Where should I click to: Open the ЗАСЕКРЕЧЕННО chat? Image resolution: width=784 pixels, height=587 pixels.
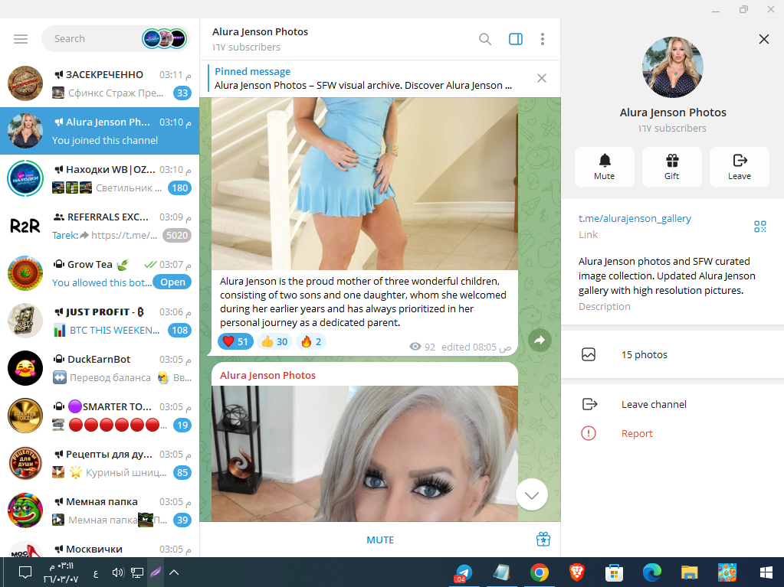coord(100,83)
